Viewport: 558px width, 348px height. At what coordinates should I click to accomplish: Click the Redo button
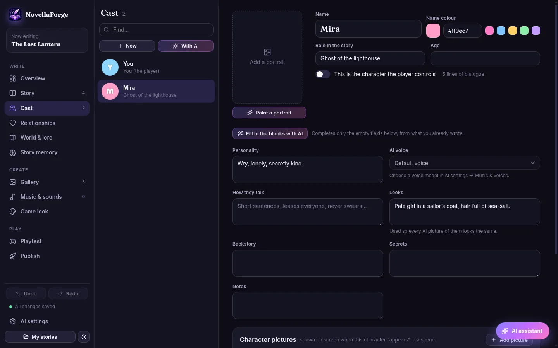point(68,293)
